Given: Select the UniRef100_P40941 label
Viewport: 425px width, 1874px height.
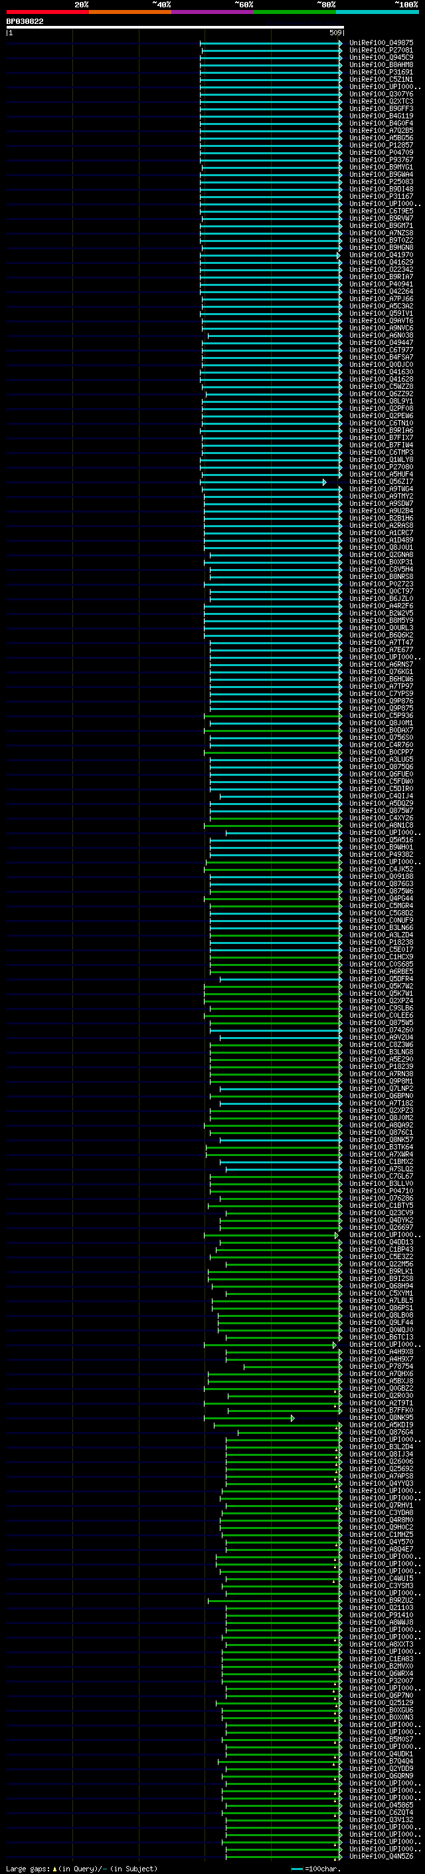Looking at the screenshot, I should (x=381, y=285).
